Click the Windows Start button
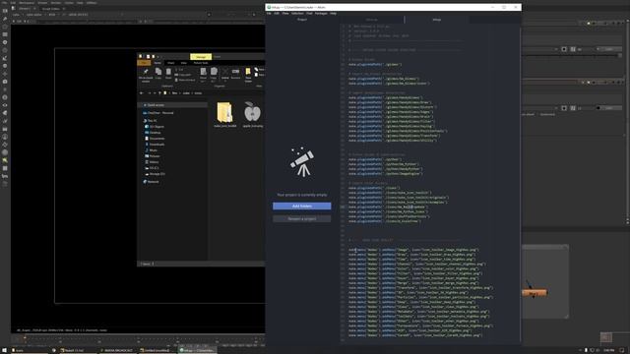Viewport: 630px width, 354px height. pyautogui.click(x=5, y=350)
